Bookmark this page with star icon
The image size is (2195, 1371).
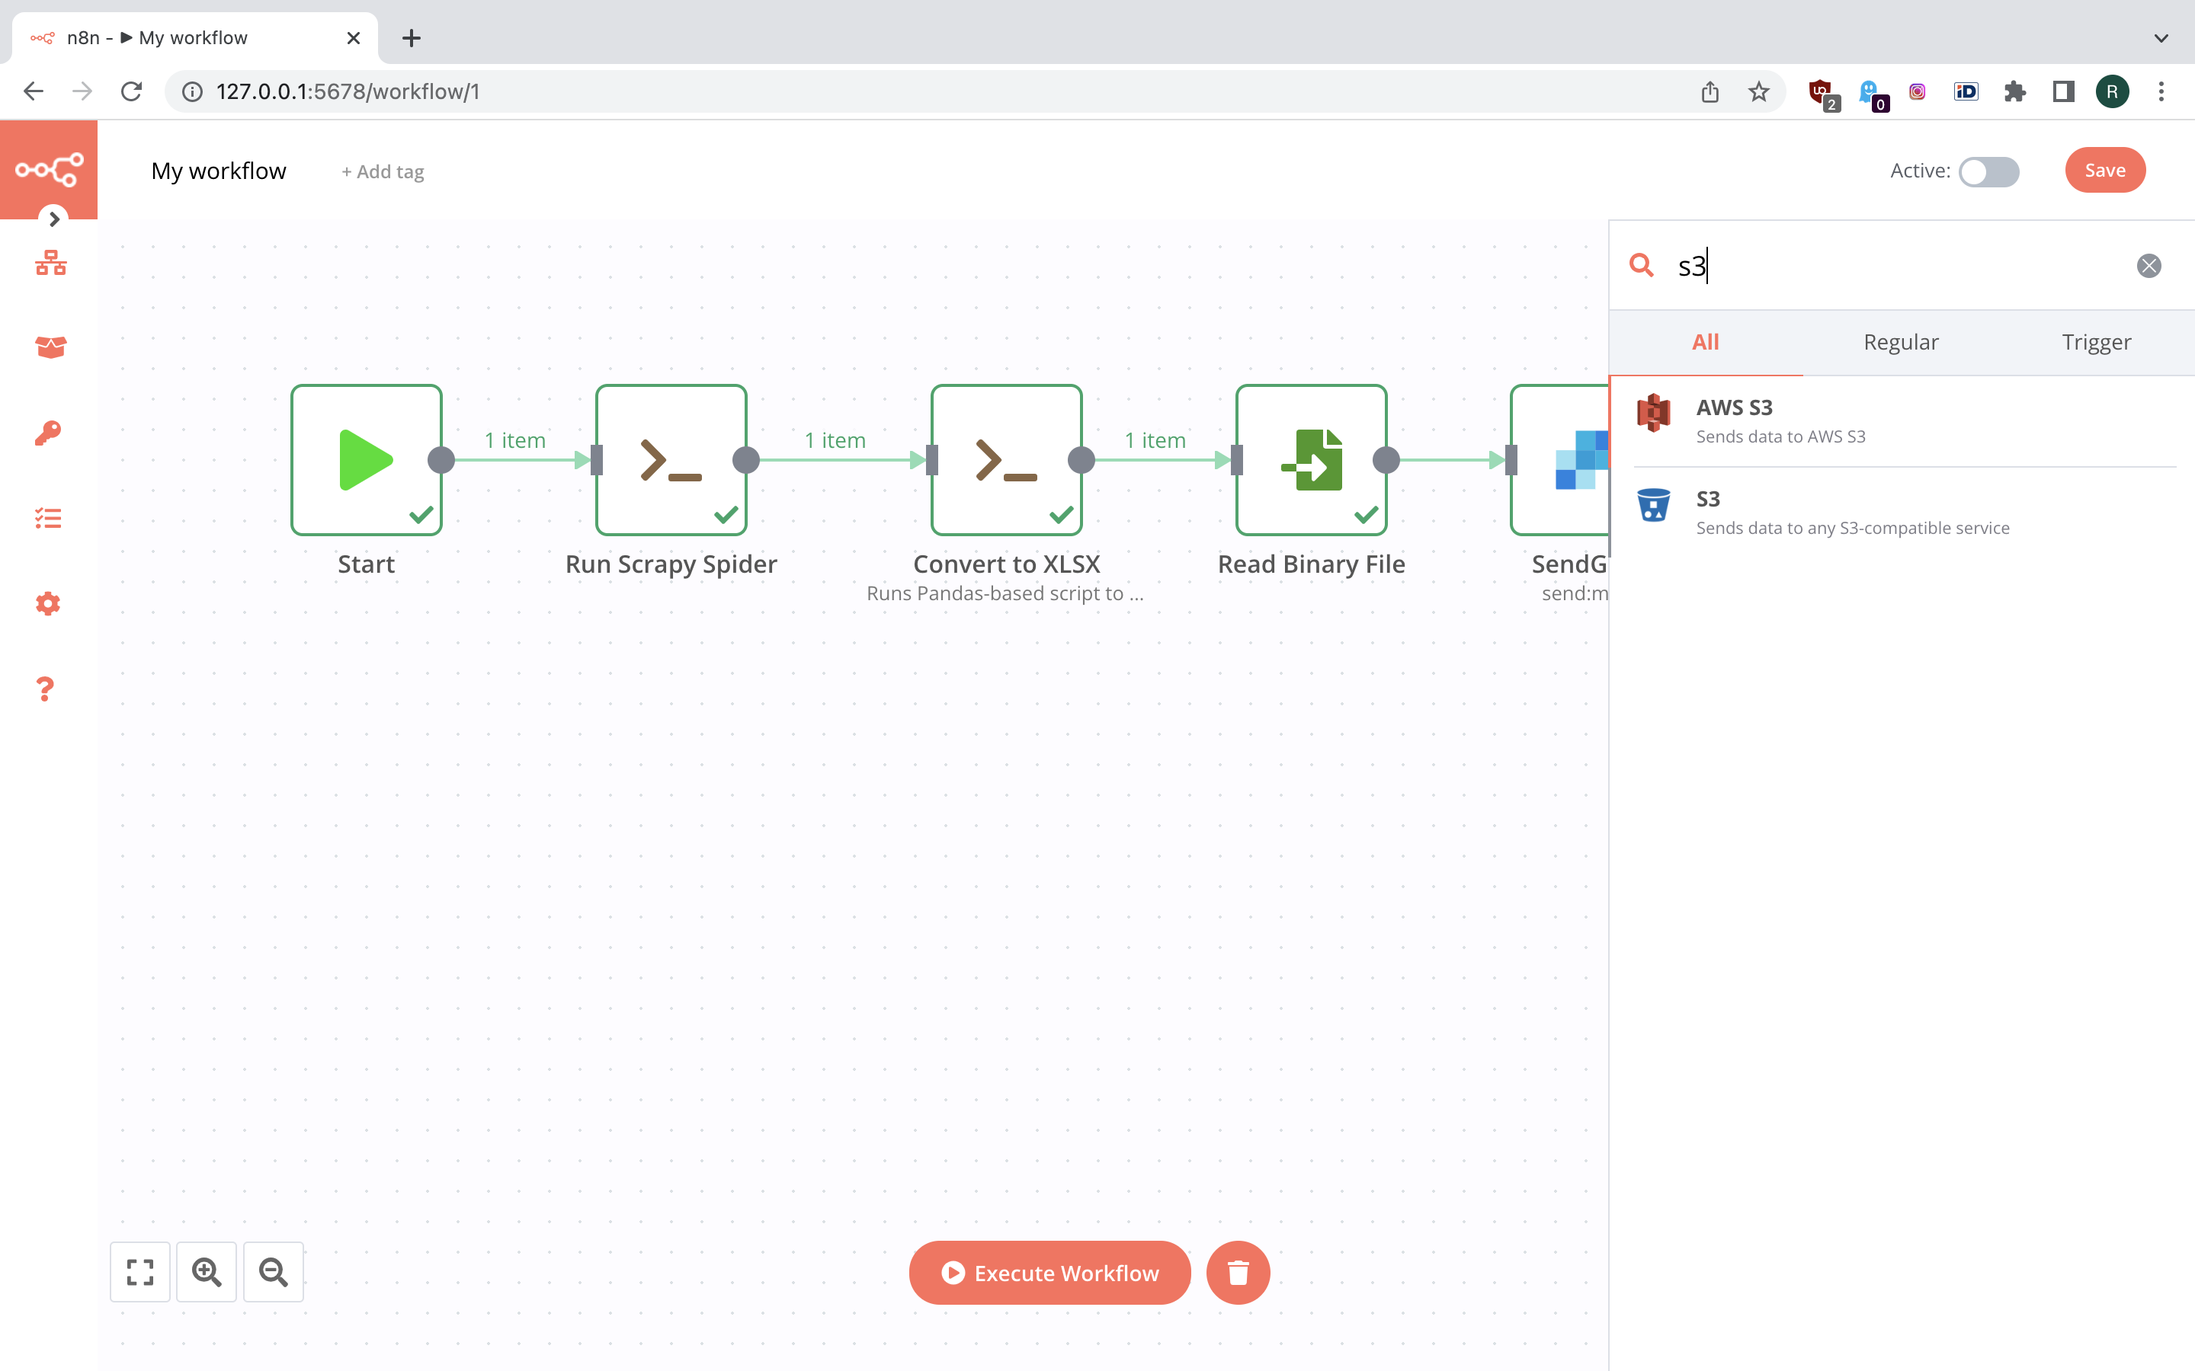click(x=1758, y=91)
